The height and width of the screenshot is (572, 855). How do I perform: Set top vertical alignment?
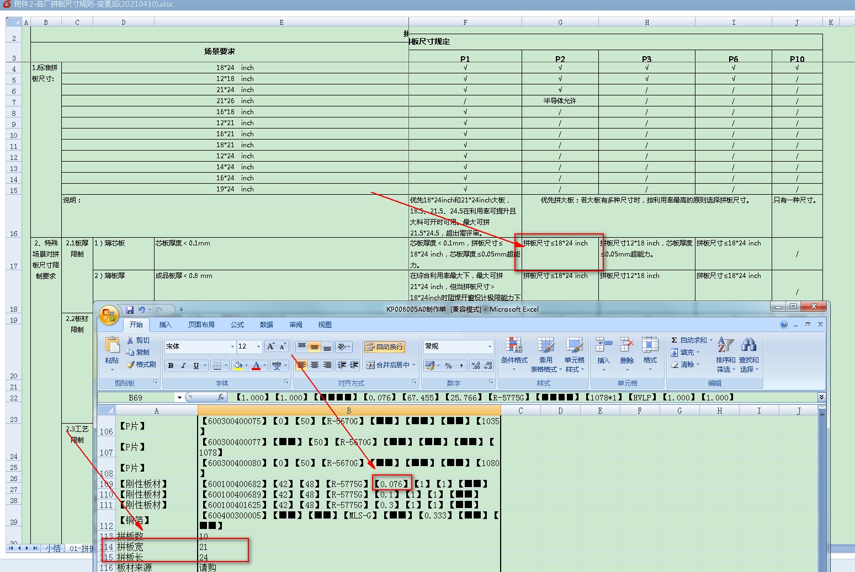(x=301, y=346)
